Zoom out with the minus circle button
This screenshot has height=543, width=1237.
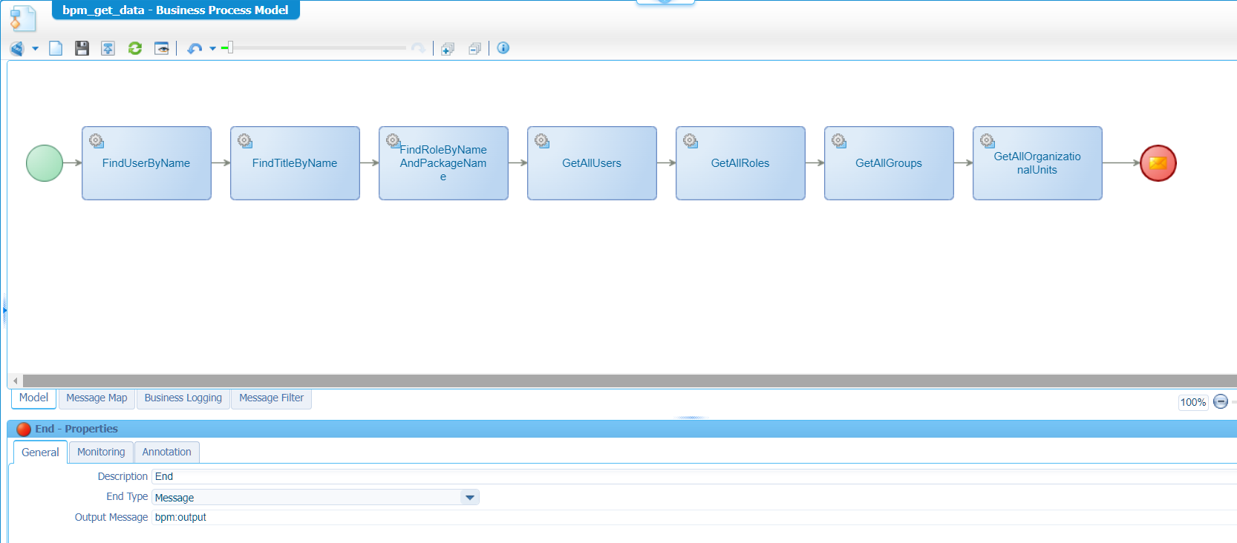1221,401
